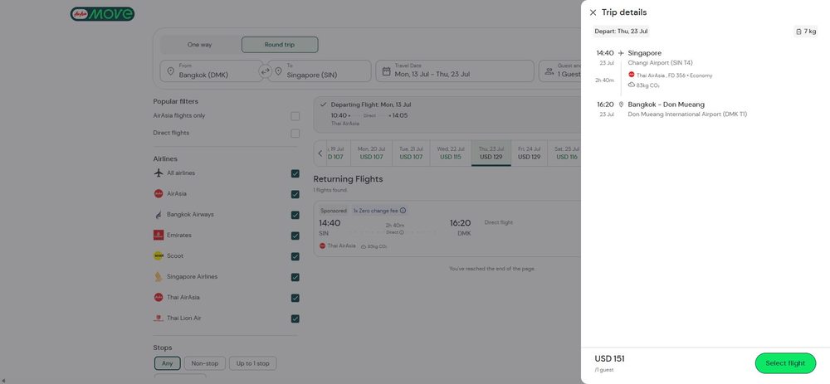830x384 pixels.
Task: Select Fri, 24 Jul USD 129 date
Action: click(530, 153)
